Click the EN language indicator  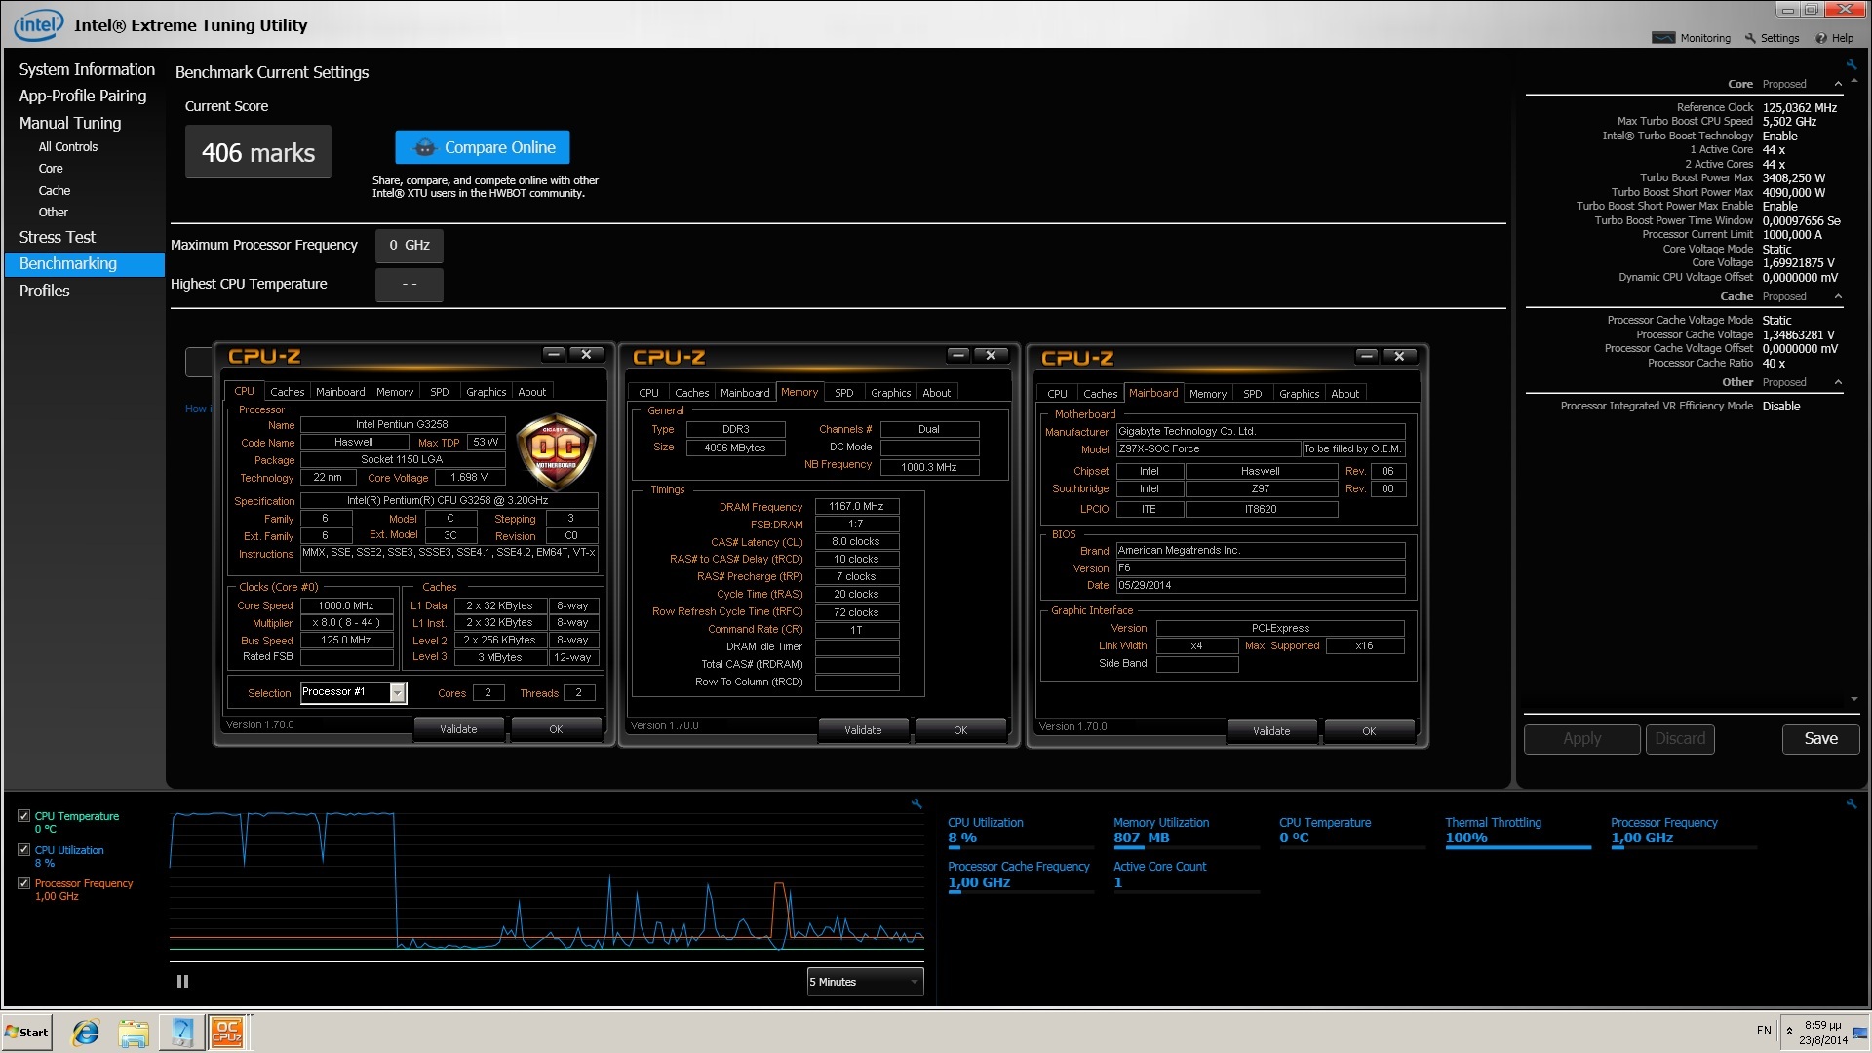pos(1764,1031)
